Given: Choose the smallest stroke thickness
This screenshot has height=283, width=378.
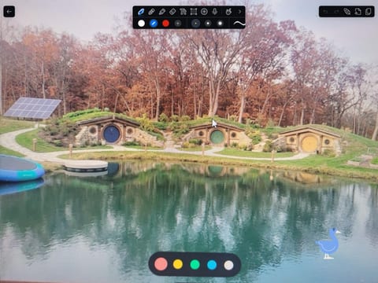Looking at the screenshot, I should (x=195, y=24).
